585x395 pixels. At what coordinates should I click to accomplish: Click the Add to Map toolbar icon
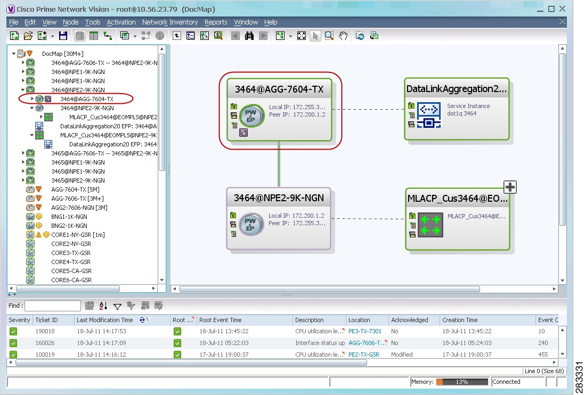pos(42,36)
